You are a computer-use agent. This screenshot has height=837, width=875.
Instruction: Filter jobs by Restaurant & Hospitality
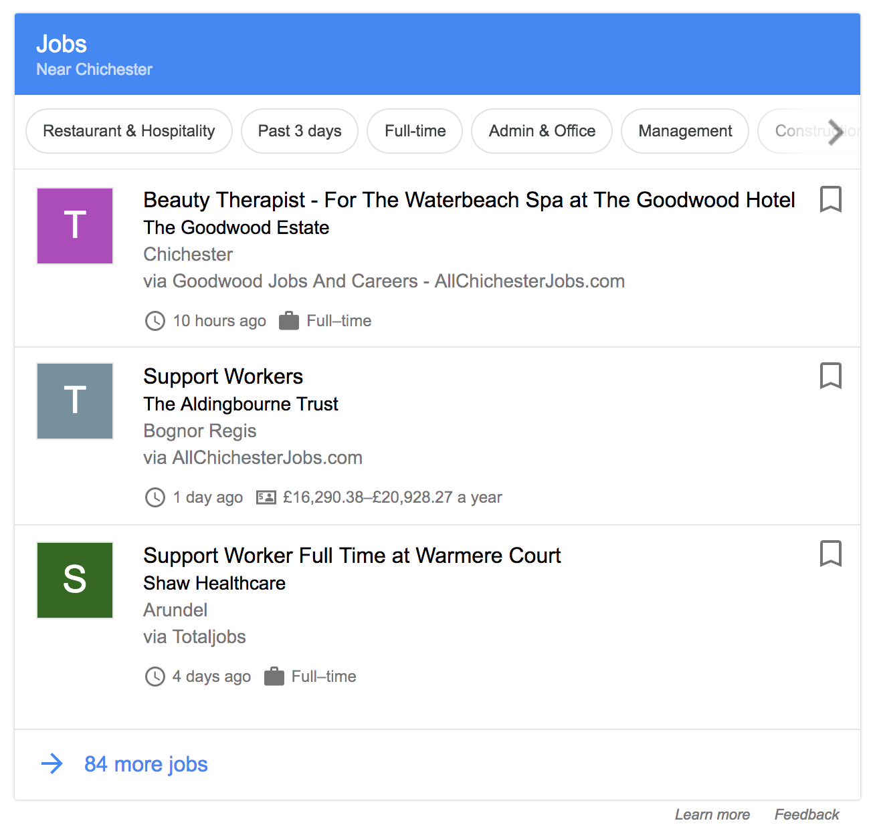pos(129,131)
